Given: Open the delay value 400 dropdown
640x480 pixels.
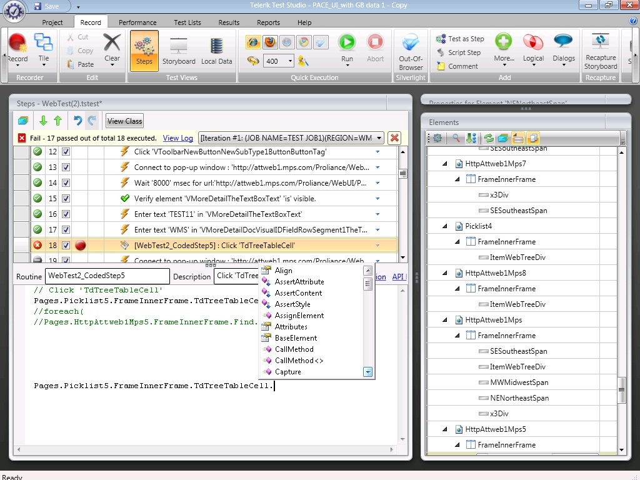Looking at the screenshot, I should point(291,61).
